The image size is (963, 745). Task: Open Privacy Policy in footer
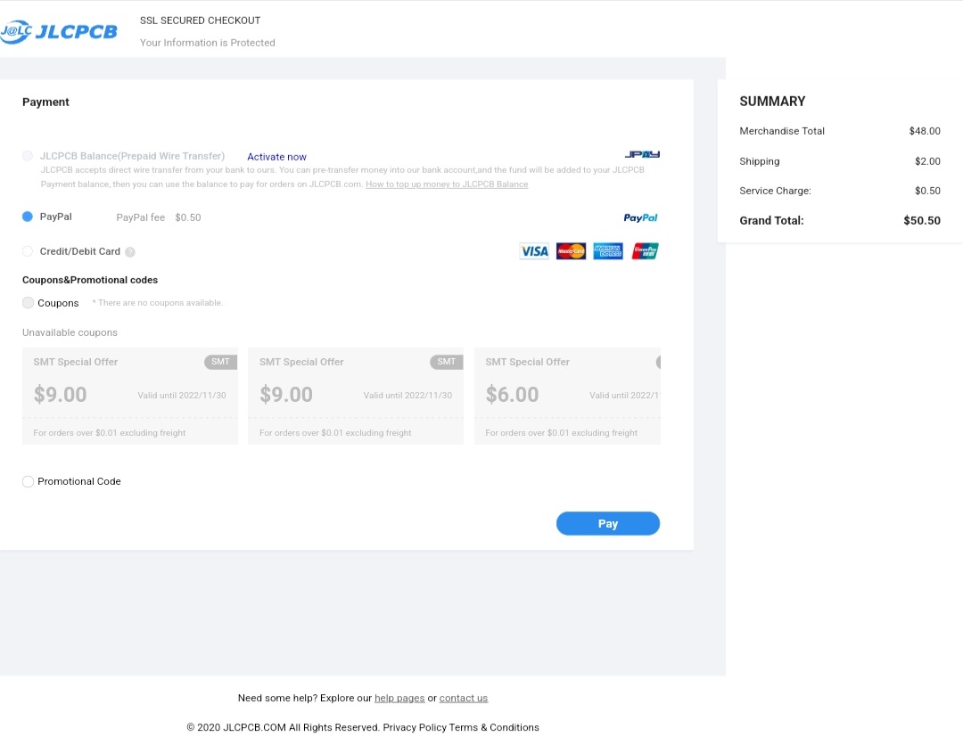(x=415, y=727)
